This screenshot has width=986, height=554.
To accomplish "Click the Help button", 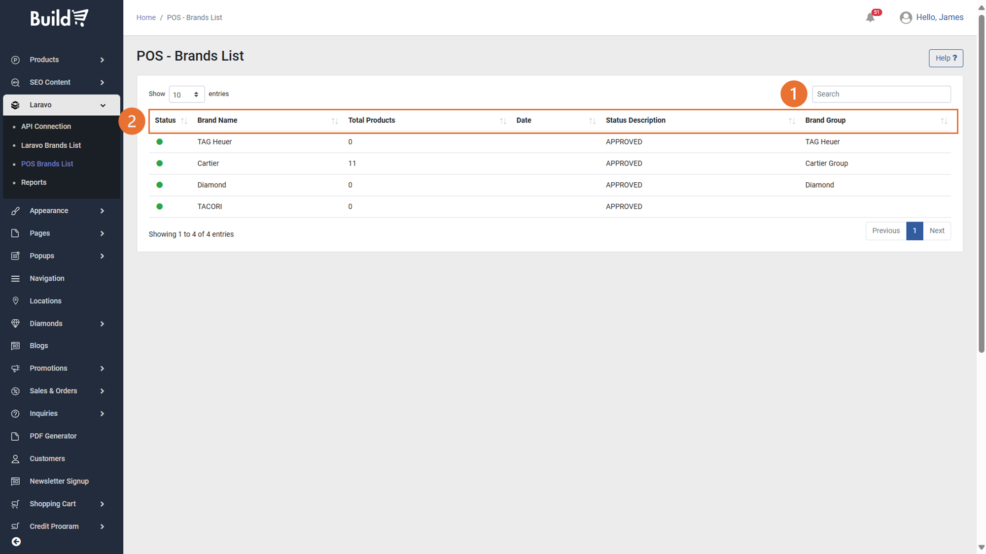I will coord(945,58).
